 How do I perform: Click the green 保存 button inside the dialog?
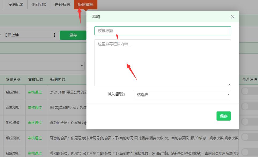point(224,116)
